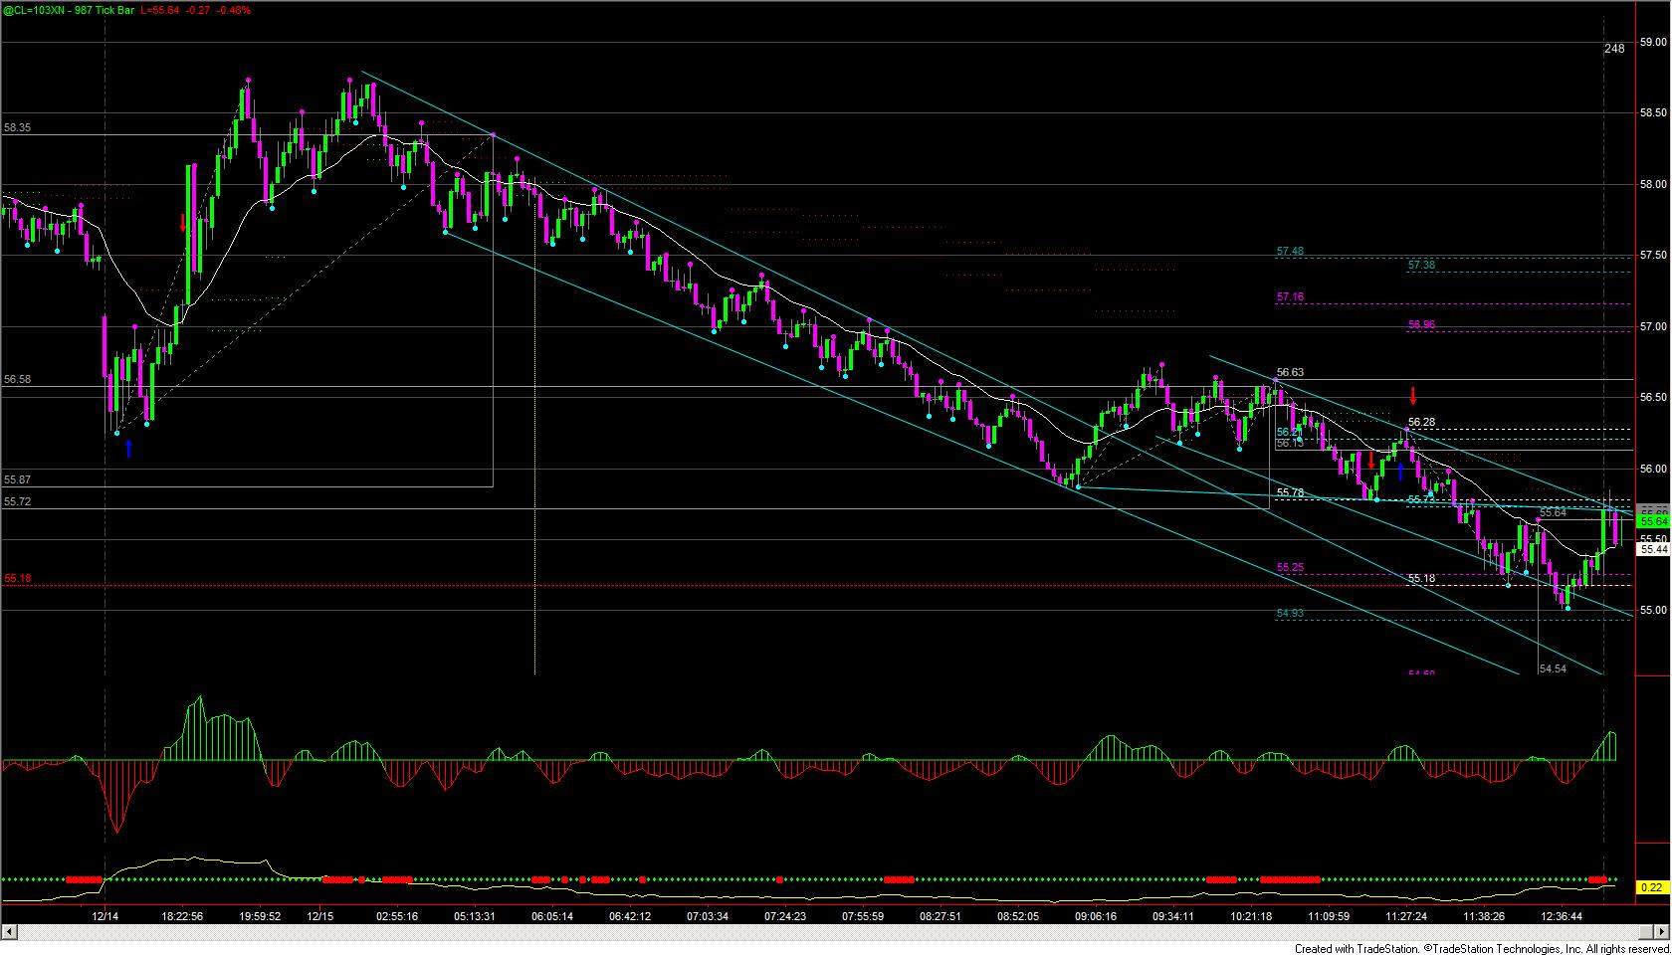Click the horizontal scrollbar right arrow
This screenshot has width=1672, height=955.
point(1662,932)
